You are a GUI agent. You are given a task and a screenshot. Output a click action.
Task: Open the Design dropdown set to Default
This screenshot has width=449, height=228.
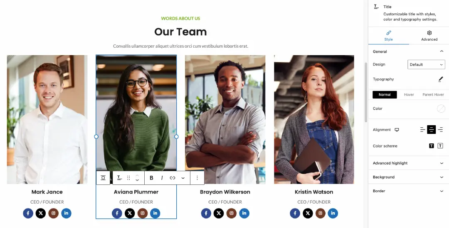click(x=426, y=65)
